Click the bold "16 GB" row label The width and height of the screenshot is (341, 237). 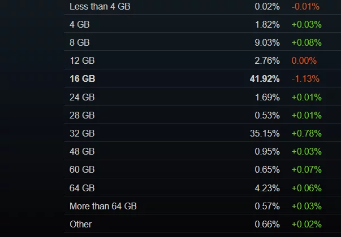[x=83, y=79]
